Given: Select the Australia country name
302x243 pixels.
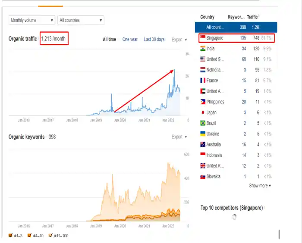Looking at the screenshot, I should (214, 144).
